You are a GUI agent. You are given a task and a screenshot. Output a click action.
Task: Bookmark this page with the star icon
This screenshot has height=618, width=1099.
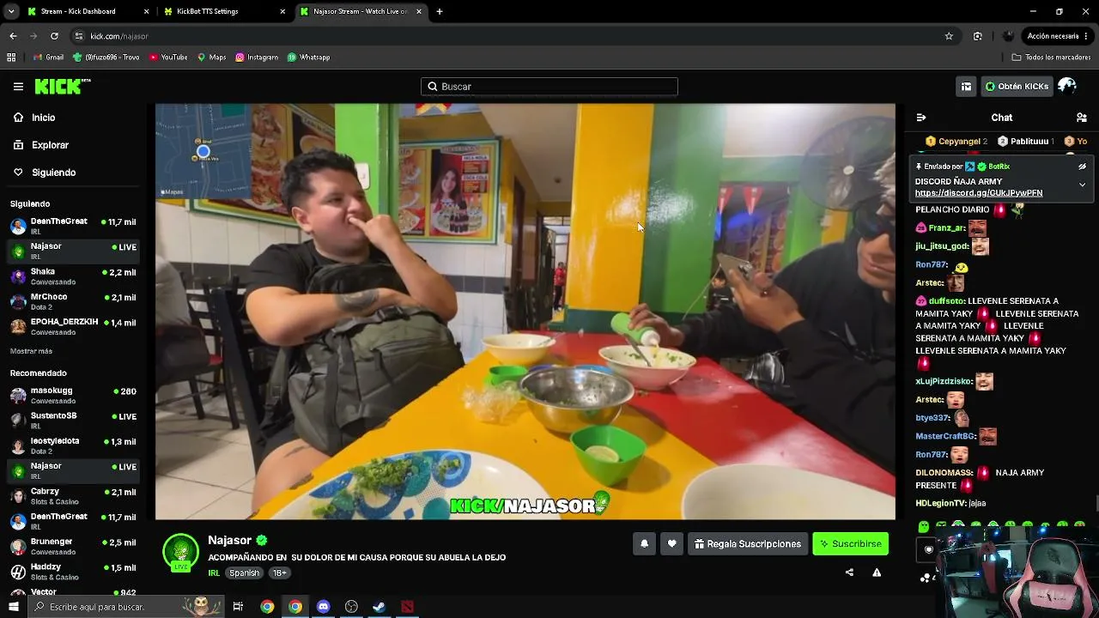click(949, 36)
